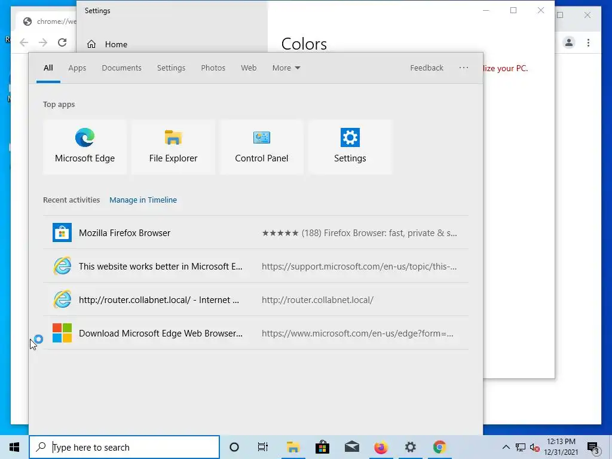This screenshot has width=612, height=459.
Task: Switch to the Photos search tab
Action: point(213,68)
